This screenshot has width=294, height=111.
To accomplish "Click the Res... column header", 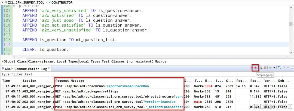I will point(256,81).
